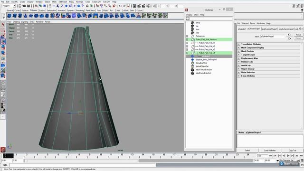The width and height of the screenshot is (304, 171).
Task: Activate the Rotate tool in toolbox
Action: click(x=3, y=47)
